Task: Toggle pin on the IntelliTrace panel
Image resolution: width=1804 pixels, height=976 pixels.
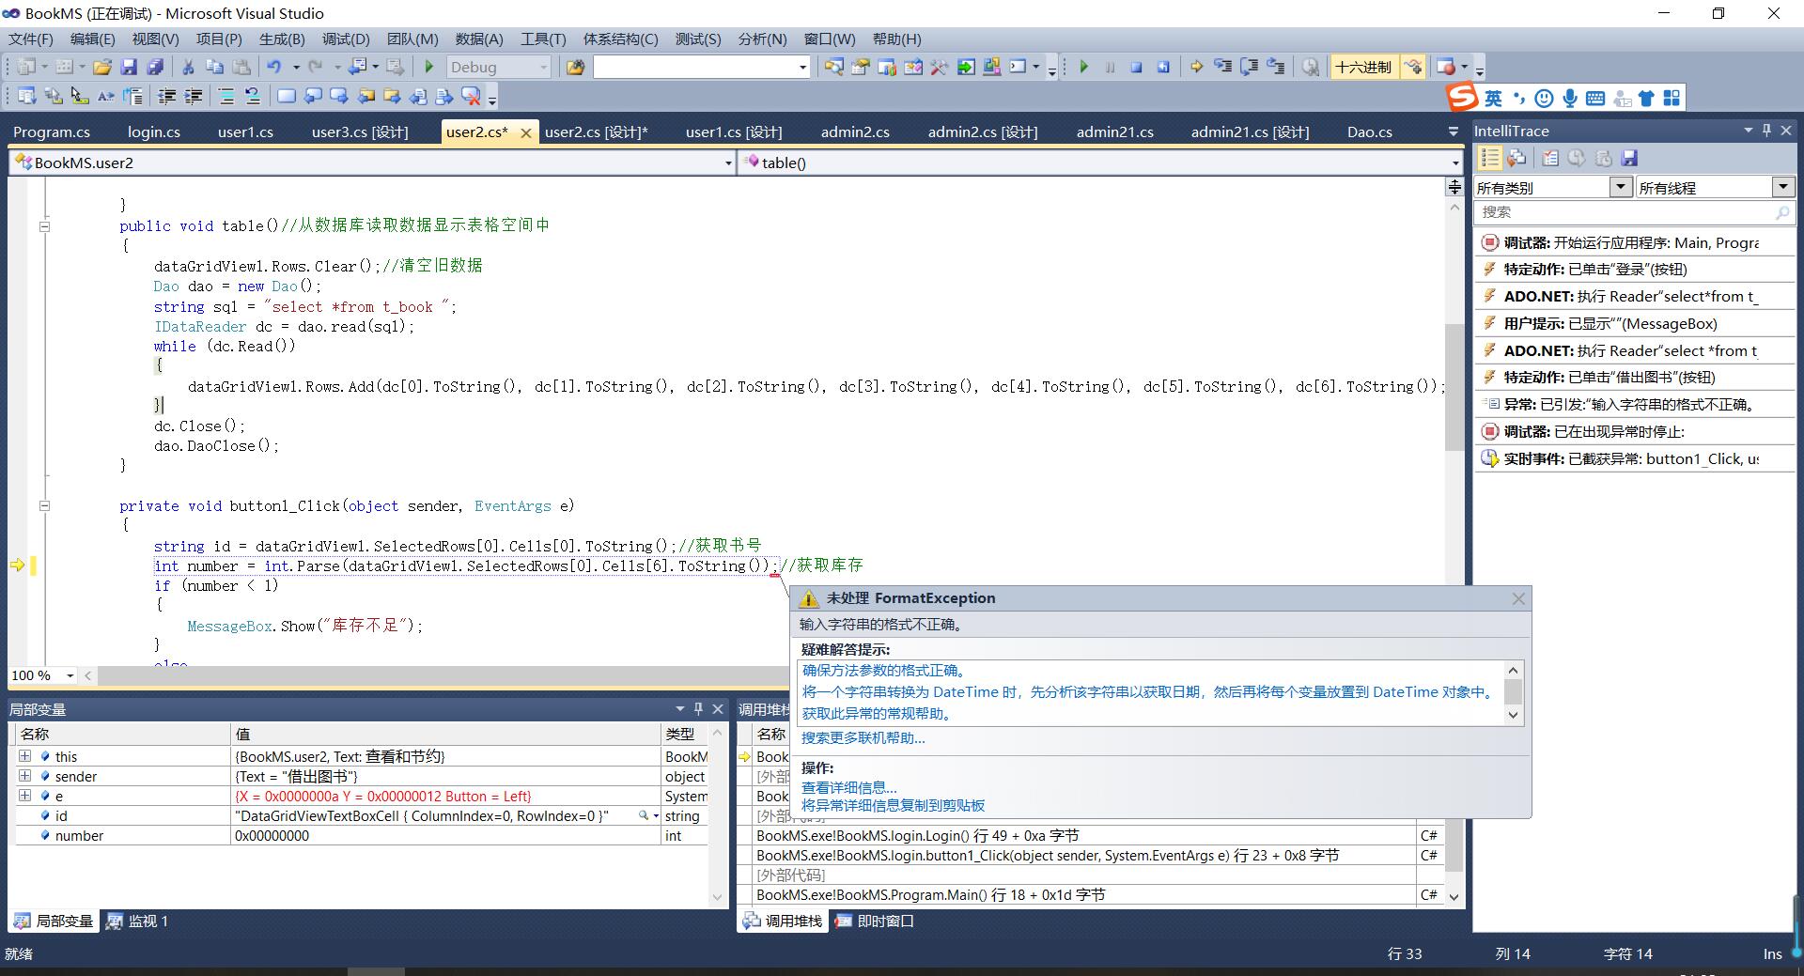Action: click(1766, 131)
